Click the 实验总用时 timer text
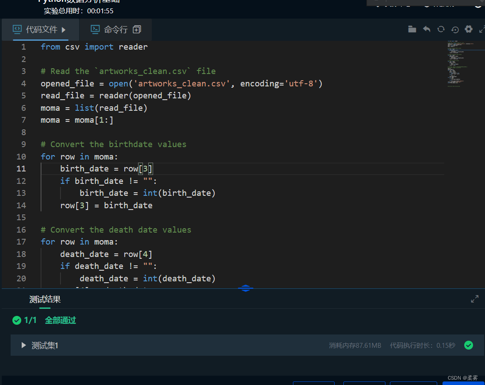The image size is (485, 385). [x=79, y=11]
